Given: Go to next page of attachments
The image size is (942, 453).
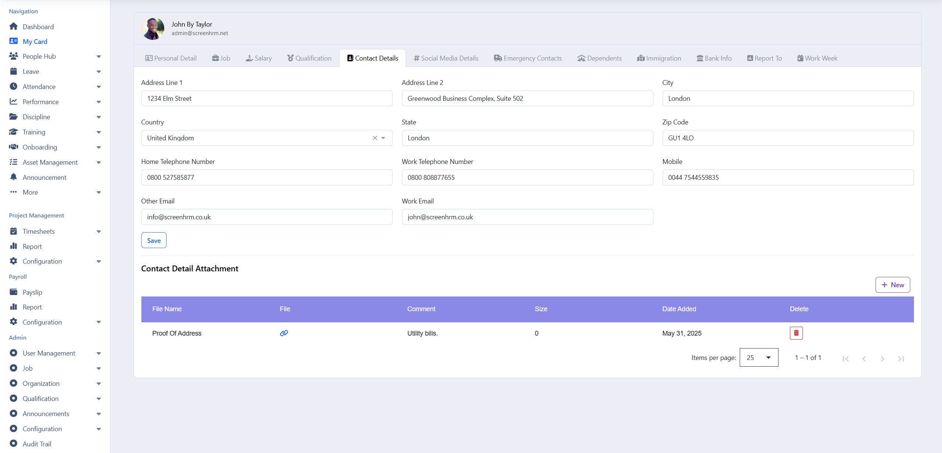Looking at the screenshot, I should point(882,358).
